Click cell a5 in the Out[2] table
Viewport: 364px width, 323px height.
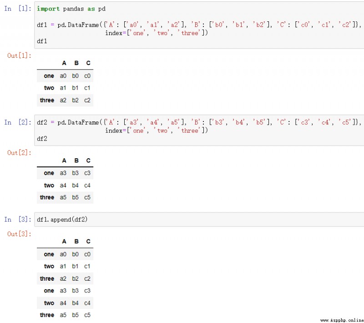(63, 197)
